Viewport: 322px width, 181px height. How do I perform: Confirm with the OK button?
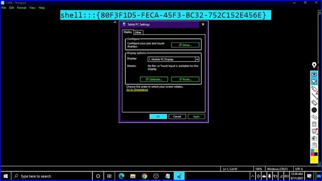[158, 117]
